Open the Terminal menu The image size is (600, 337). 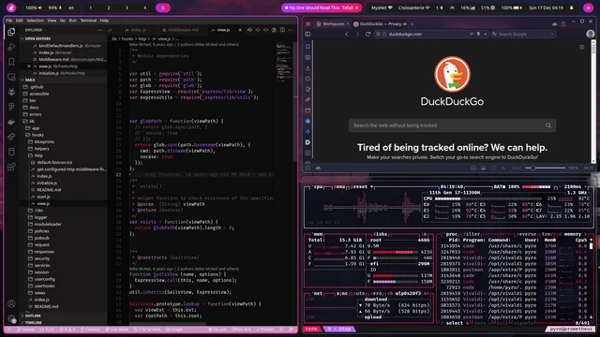(x=88, y=21)
